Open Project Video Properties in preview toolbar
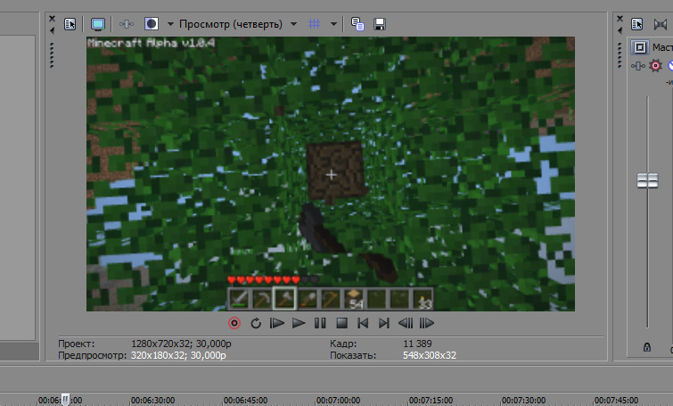 tap(70, 24)
